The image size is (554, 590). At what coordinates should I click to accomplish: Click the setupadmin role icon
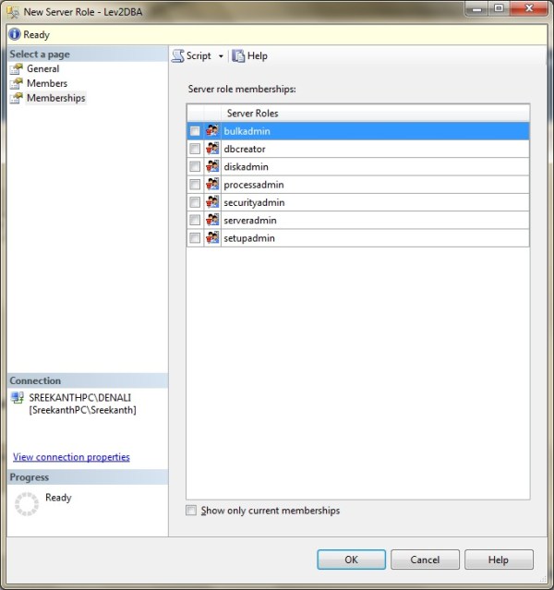[212, 238]
